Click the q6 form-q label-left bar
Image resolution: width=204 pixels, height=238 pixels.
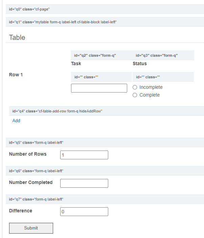click(105, 171)
